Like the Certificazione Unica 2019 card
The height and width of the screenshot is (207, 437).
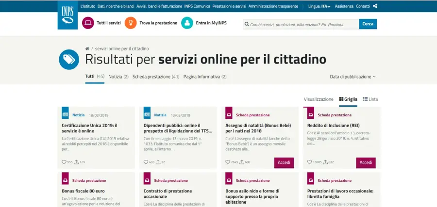[64, 162]
